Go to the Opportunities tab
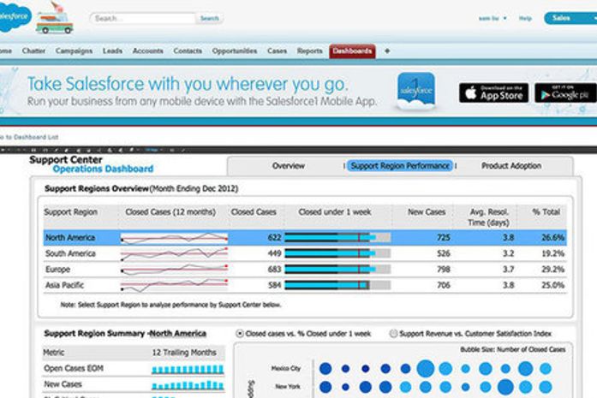This screenshot has height=398, width=597. pos(234,51)
